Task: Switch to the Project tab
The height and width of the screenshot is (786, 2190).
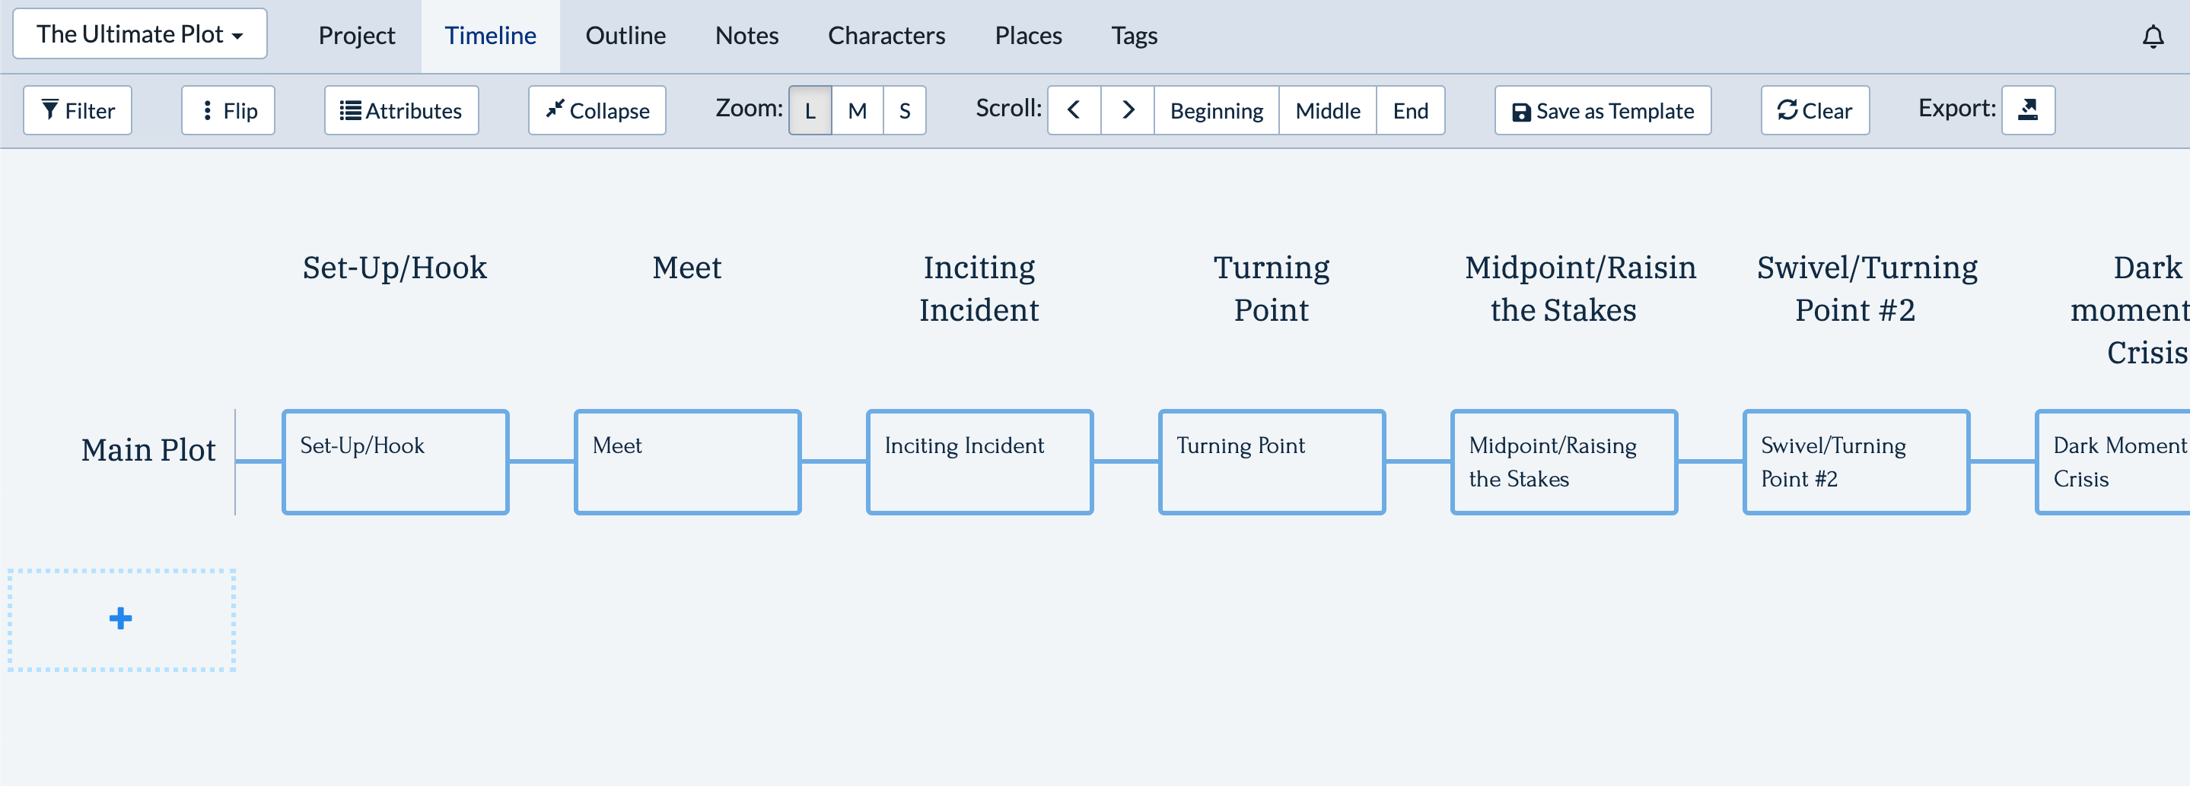Action: pos(356,36)
